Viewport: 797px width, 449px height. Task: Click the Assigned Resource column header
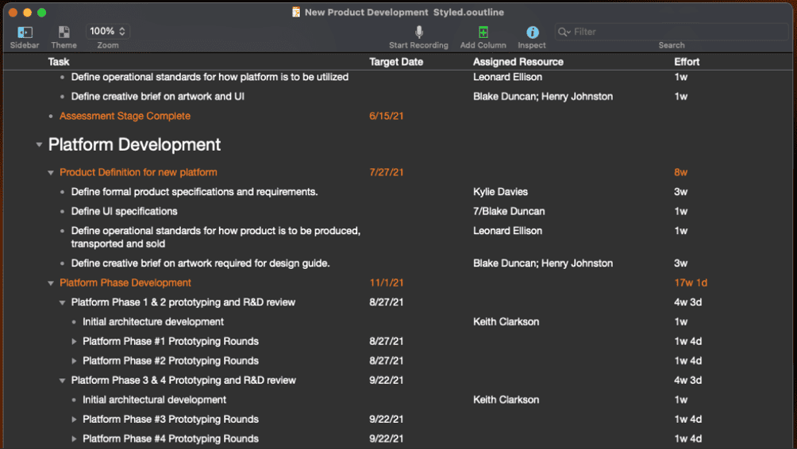[x=518, y=62]
